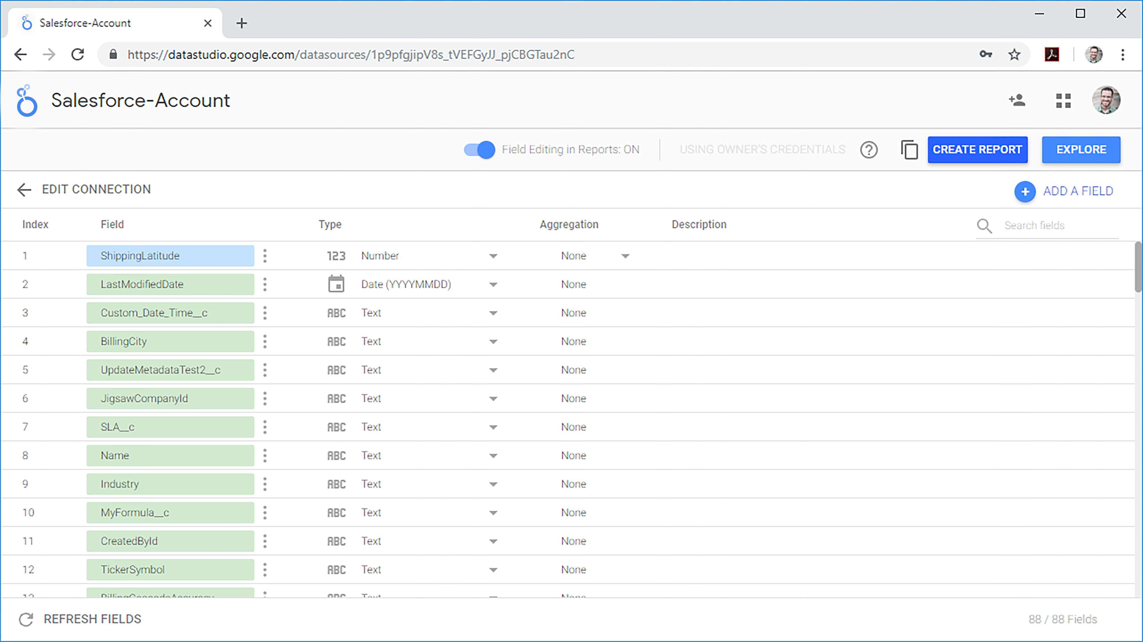Click the Data Studio grid apps icon

[1063, 100]
